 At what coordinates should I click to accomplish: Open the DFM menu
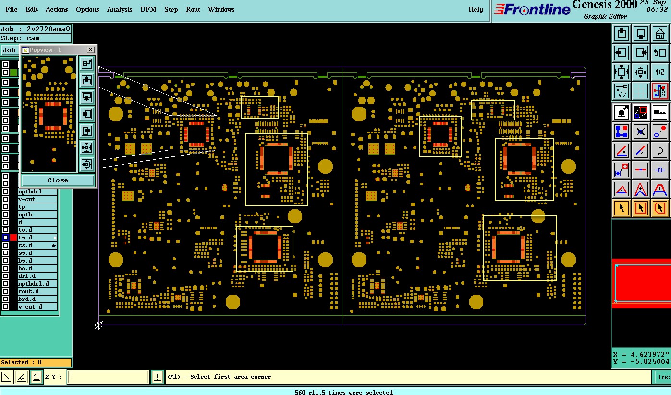coord(148,9)
